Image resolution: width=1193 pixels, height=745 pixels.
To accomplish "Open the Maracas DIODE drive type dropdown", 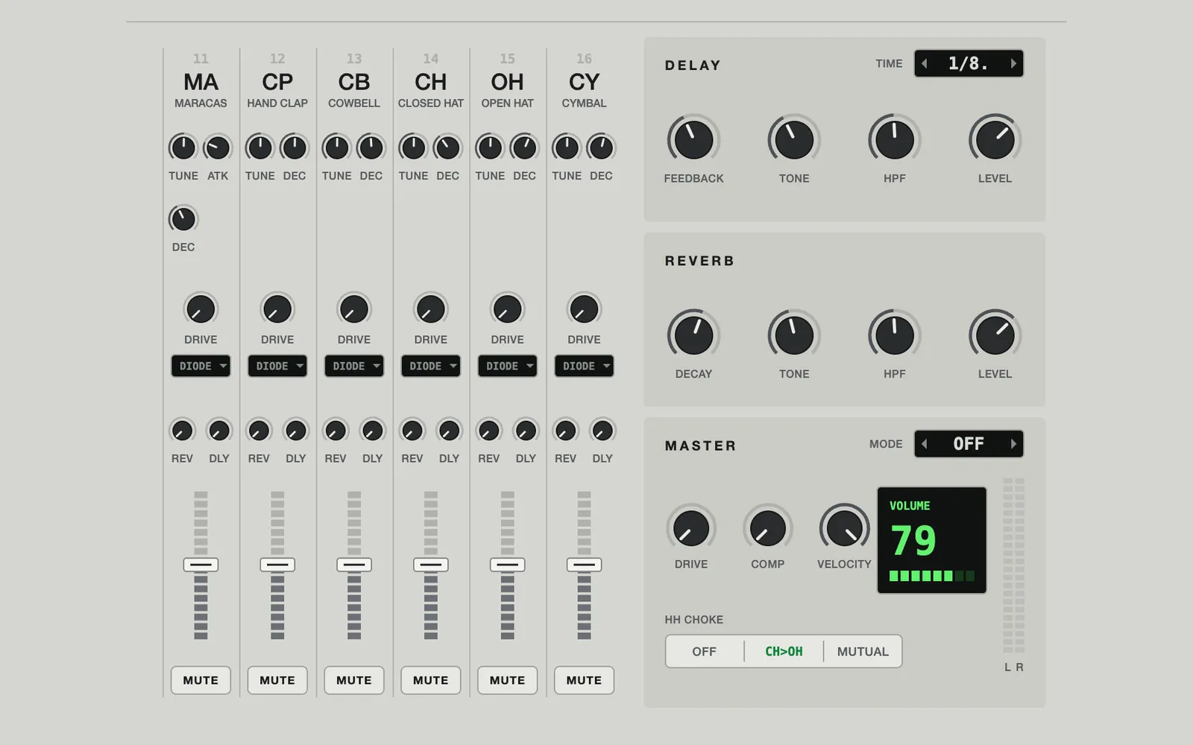I will (x=201, y=366).
